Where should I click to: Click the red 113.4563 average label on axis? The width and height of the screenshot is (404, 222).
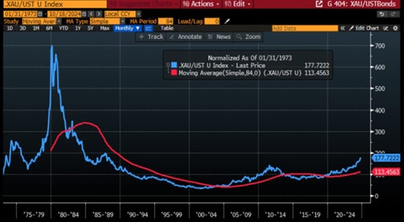point(386,172)
